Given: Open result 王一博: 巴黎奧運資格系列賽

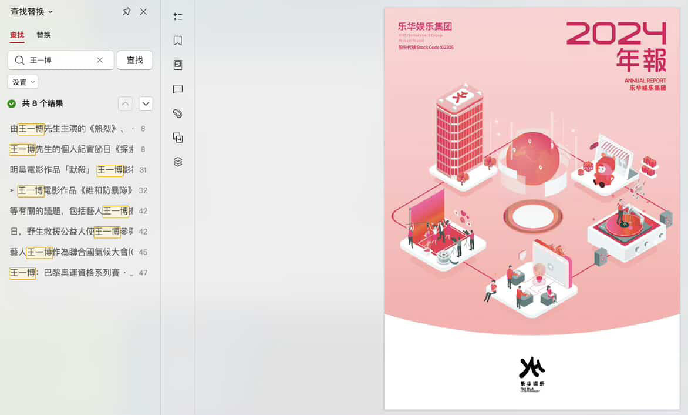Looking at the screenshot, I should [x=78, y=273].
